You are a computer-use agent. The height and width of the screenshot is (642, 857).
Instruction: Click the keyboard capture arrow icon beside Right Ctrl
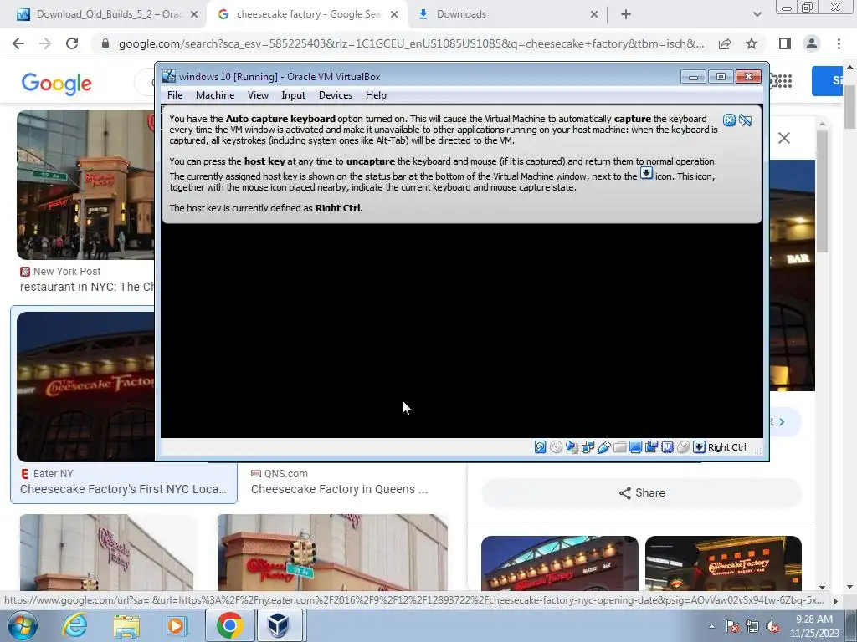click(x=699, y=447)
